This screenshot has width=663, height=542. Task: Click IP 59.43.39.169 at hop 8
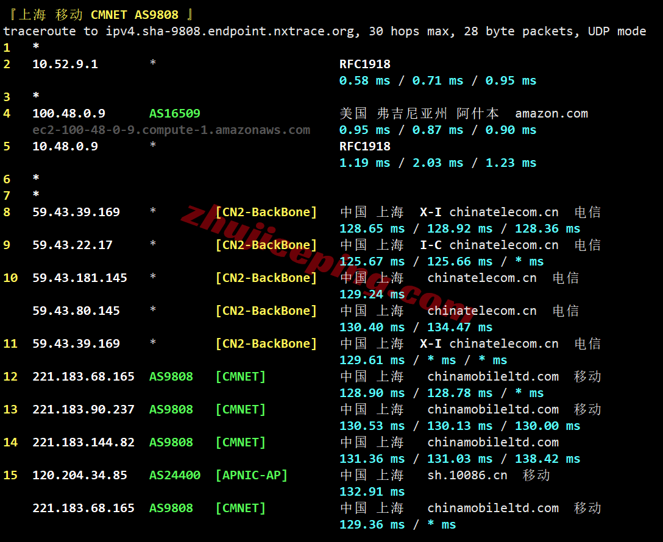tap(76, 212)
